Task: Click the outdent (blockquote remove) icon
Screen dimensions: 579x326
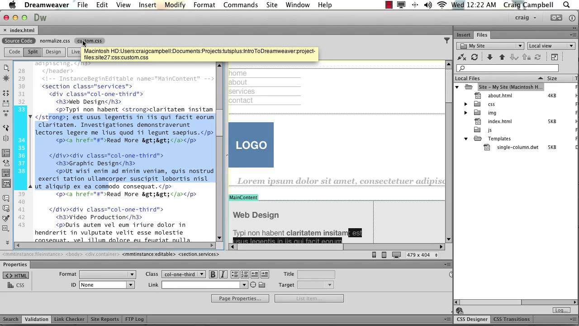Action: (255, 274)
